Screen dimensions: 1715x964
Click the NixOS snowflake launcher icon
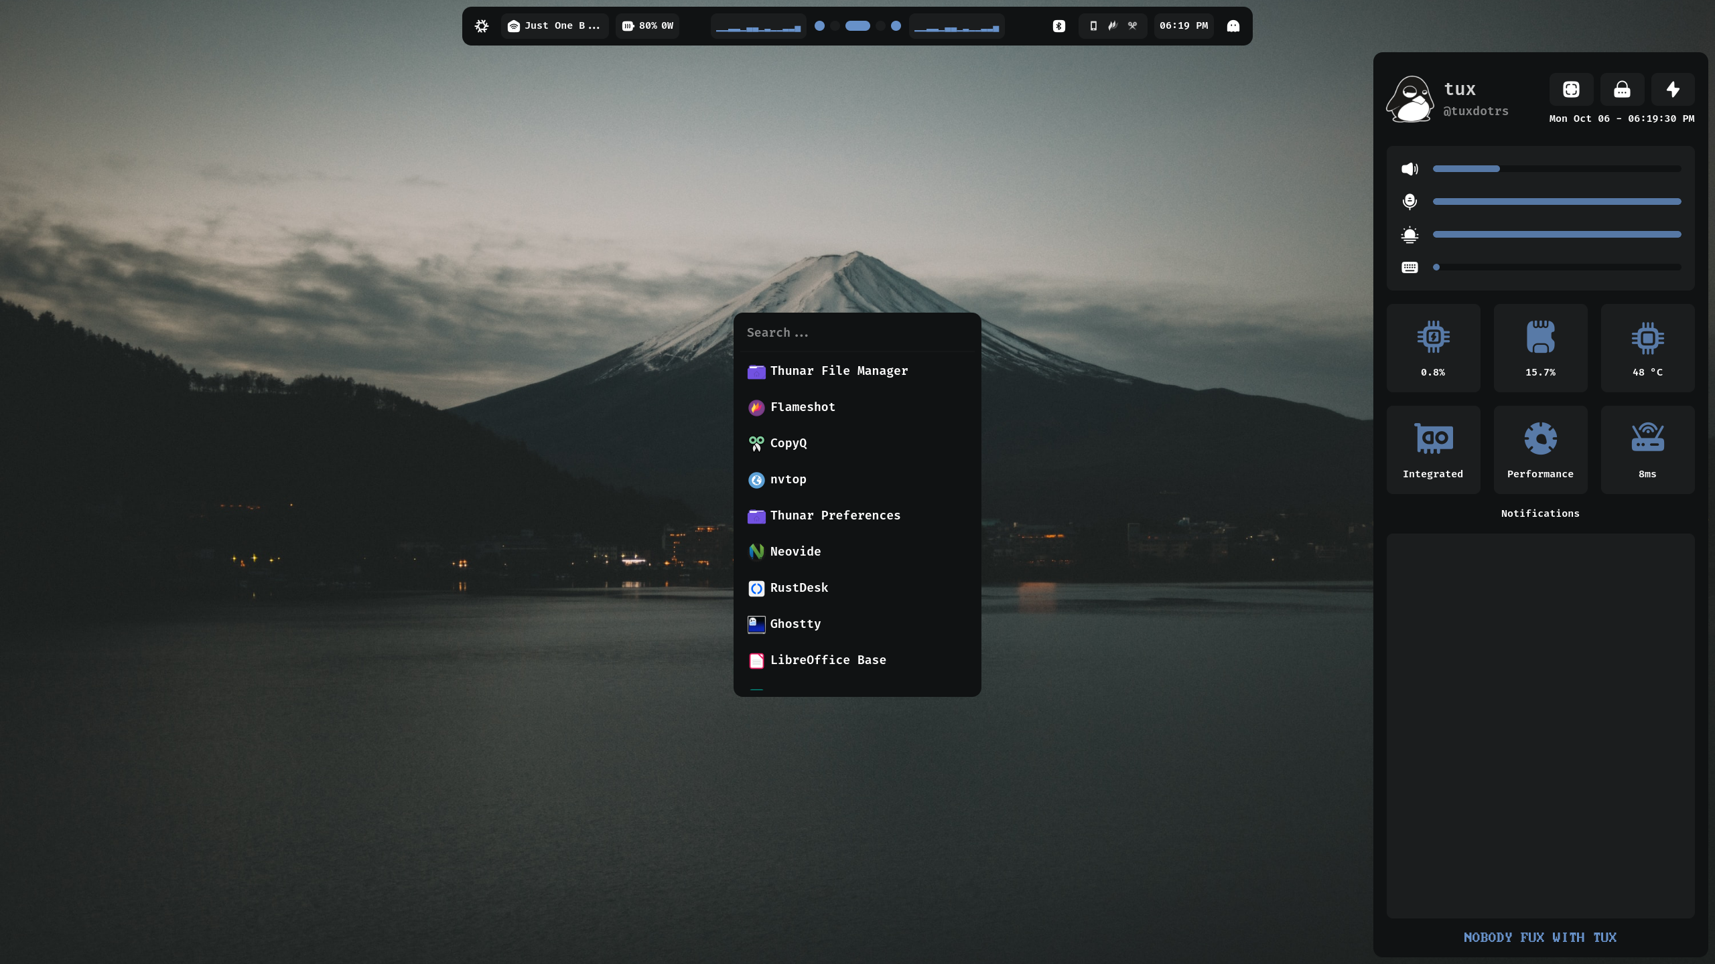[482, 26]
